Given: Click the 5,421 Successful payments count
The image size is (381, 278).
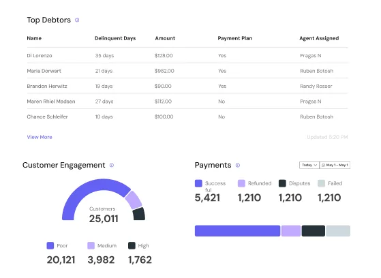Looking at the screenshot, I should click(207, 198).
